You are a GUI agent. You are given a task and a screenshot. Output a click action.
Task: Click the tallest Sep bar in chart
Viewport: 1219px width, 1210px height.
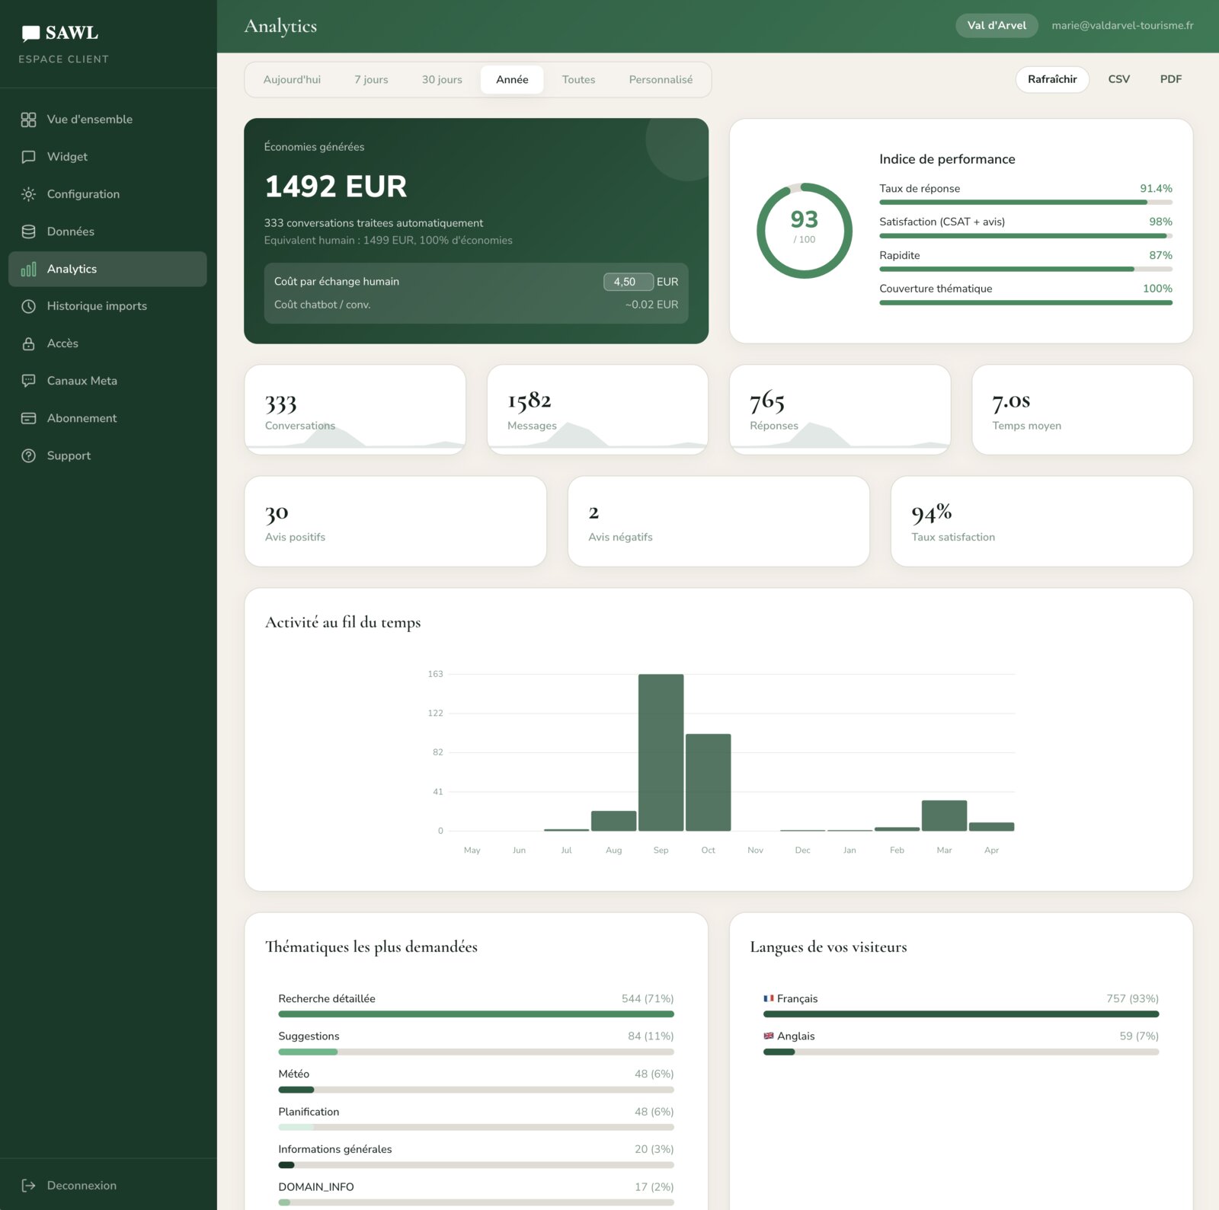(661, 752)
